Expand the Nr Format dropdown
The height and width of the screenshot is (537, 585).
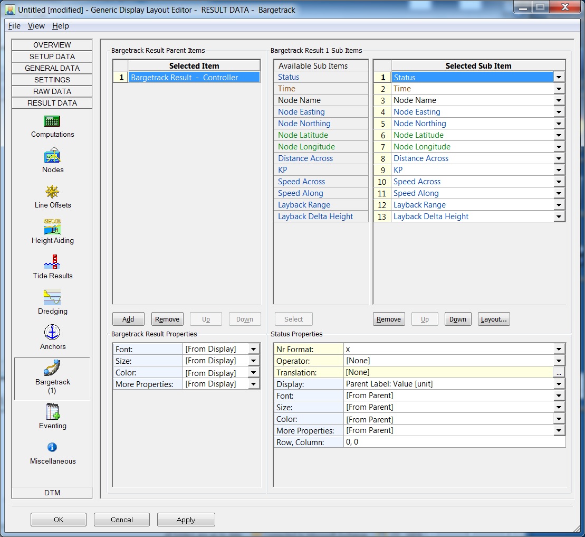[x=559, y=349]
